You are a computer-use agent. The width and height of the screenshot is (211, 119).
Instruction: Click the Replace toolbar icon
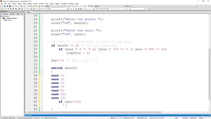pyautogui.click(x=30, y=6)
